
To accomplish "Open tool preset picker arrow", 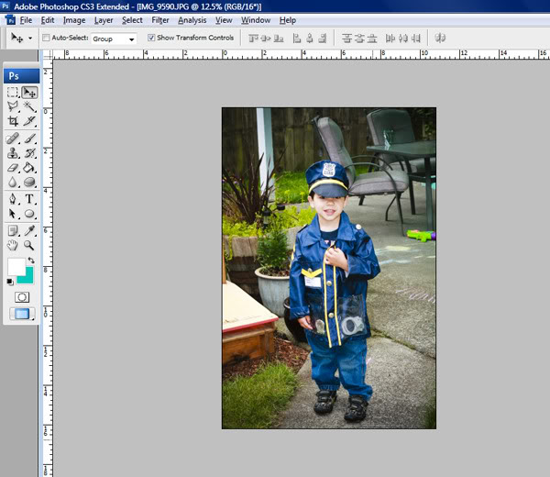I will [30, 39].
